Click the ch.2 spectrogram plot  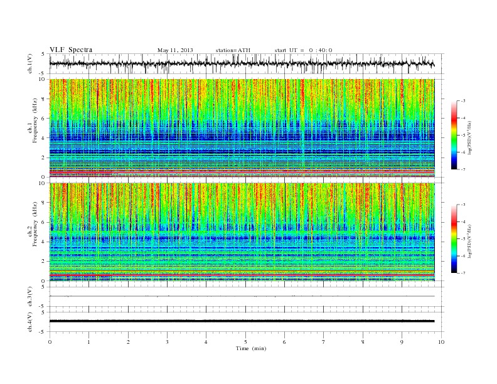[x=242, y=232]
